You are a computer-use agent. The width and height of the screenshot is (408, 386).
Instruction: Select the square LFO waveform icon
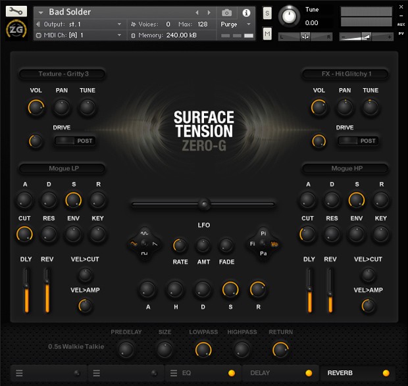[x=144, y=253]
